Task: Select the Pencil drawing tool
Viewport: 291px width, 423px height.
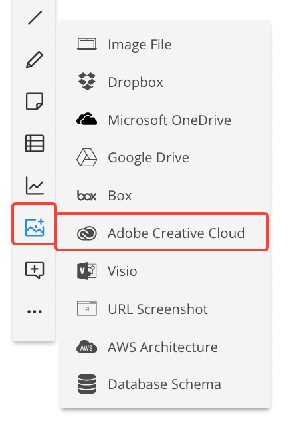Action: 35,60
